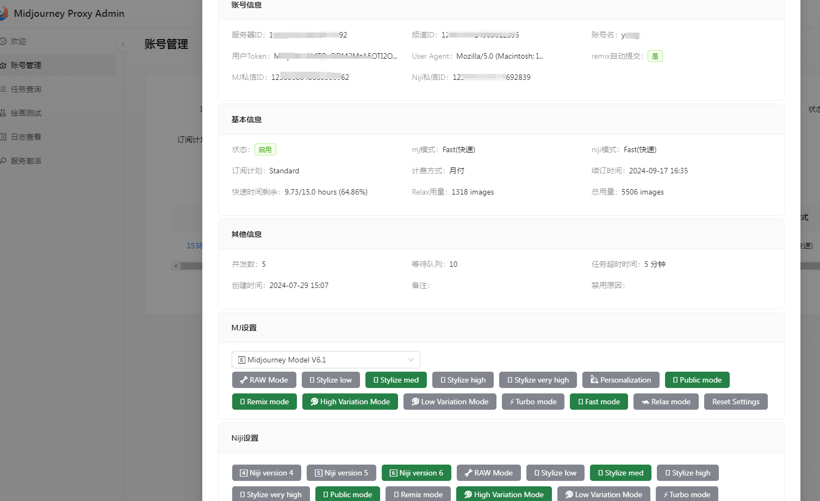Click the Relax usage value '1318 images'
The image size is (820, 501).
coord(473,192)
